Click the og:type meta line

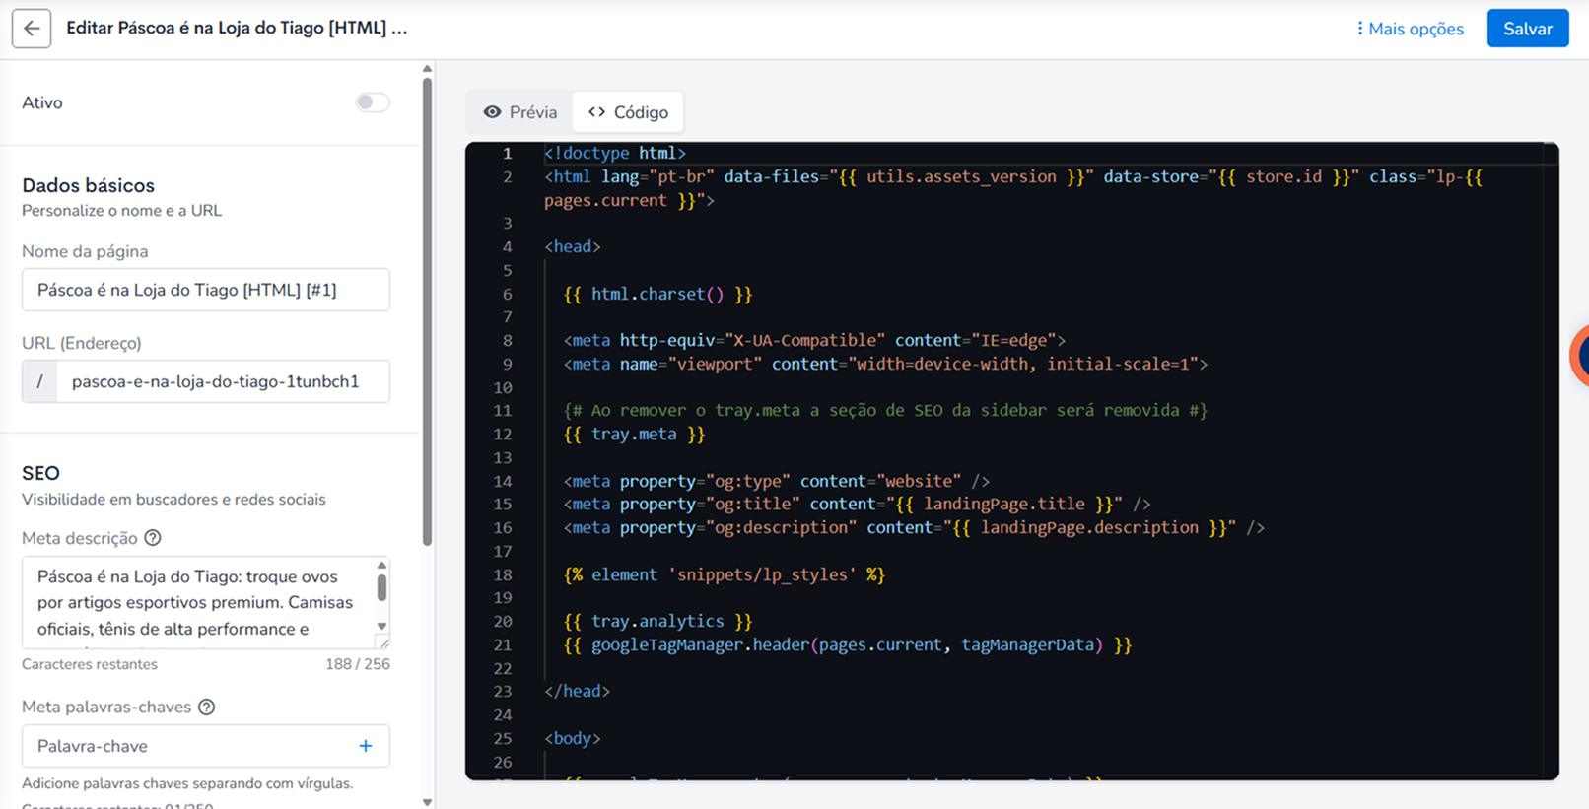[x=776, y=481]
